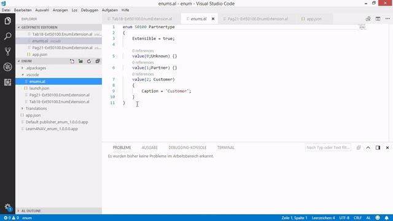Select enums.al in the ENUM file tree

(x=59, y=82)
